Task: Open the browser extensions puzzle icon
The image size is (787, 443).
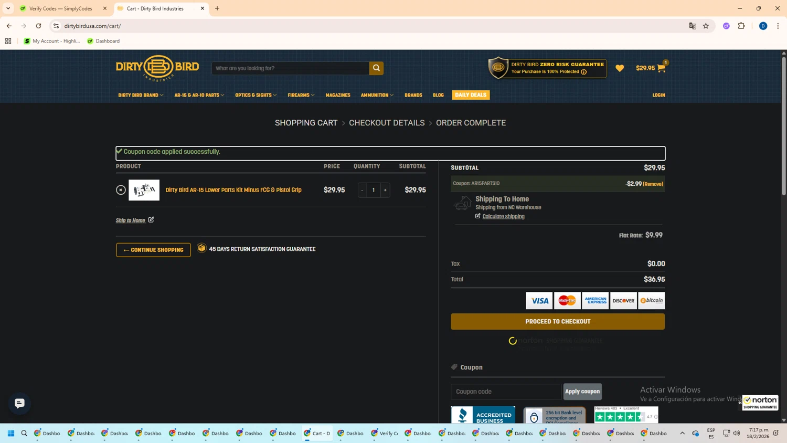Action: pos(741,26)
